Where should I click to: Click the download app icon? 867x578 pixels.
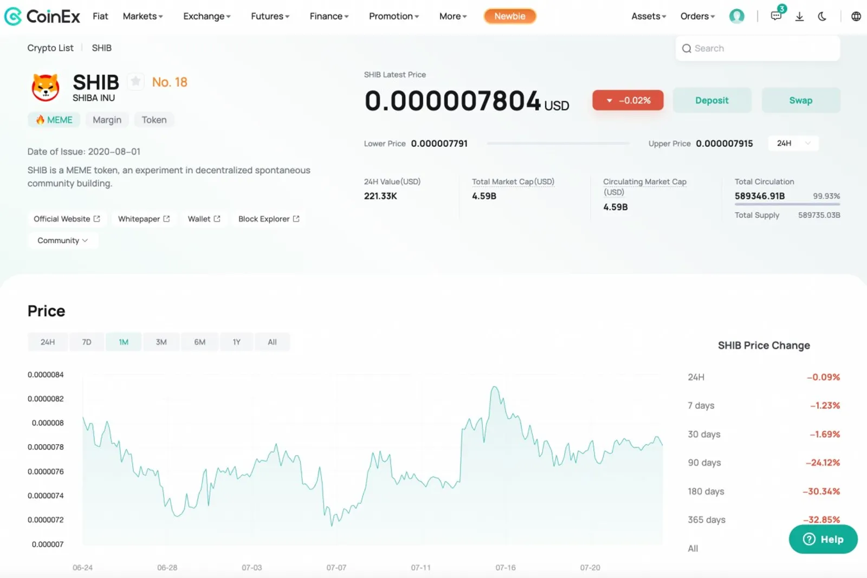click(799, 16)
